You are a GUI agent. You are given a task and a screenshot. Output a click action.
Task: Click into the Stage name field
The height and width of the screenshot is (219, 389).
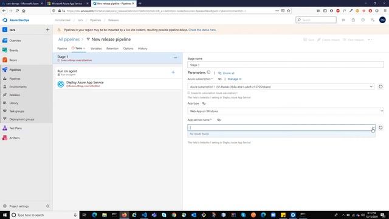click(286, 65)
